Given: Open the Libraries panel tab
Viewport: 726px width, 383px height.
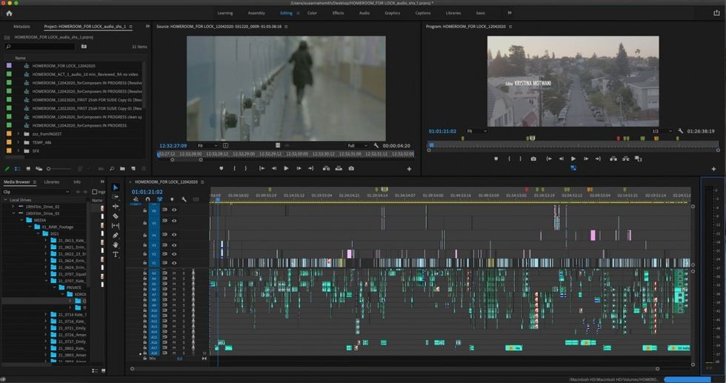Looking at the screenshot, I should click(51, 182).
